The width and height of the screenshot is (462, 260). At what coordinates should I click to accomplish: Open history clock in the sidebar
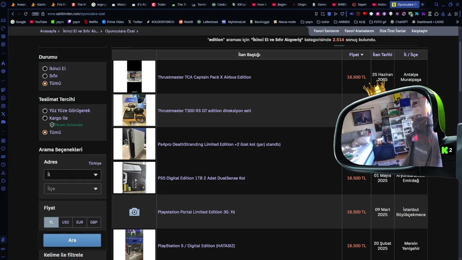[x=3, y=165]
